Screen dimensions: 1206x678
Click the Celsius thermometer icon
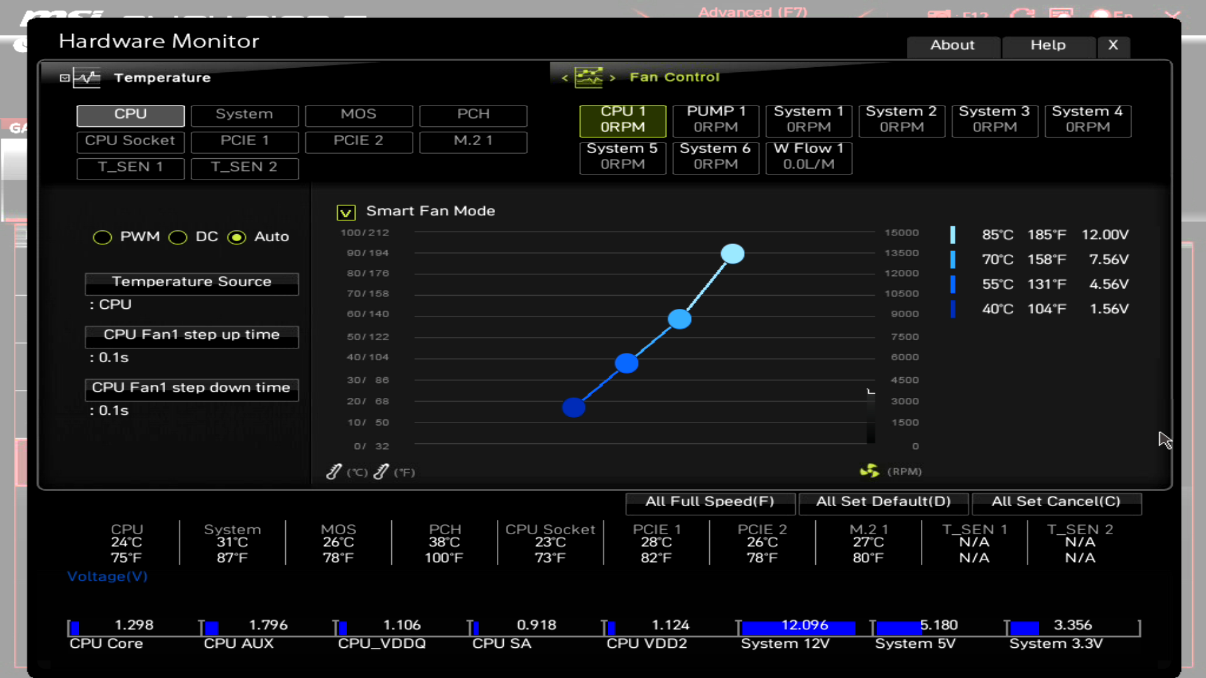[x=334, y=471]
